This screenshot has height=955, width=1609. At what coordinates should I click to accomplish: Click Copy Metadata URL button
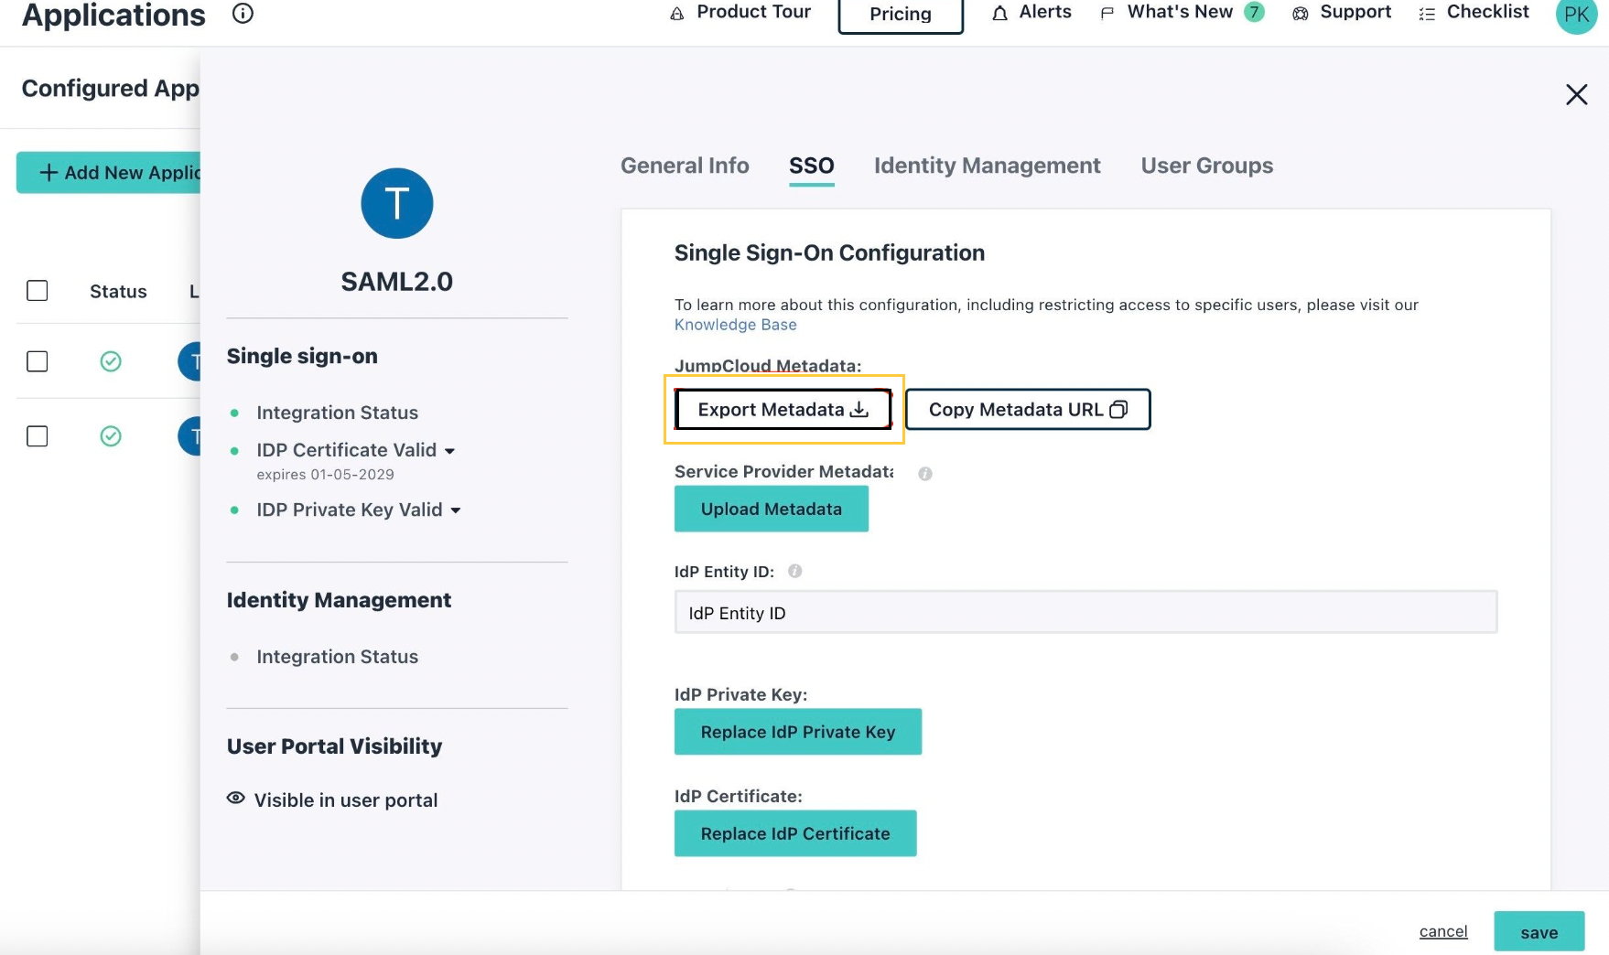[1028, 410]
